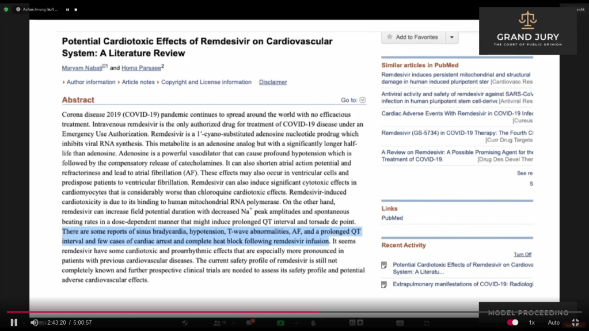589x331 pixels.
Task: Stop the Zoom recording in the top bar
Action: coord(75,10)
